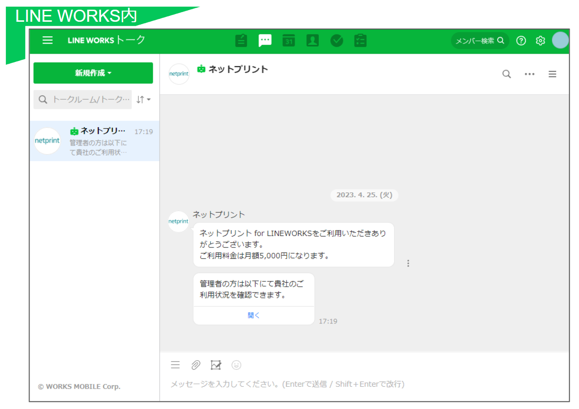Click the bot icon beside ネットプリント header
Image resolution: width=579 pixels, height=409 pixels.
(x=201, y=69)
